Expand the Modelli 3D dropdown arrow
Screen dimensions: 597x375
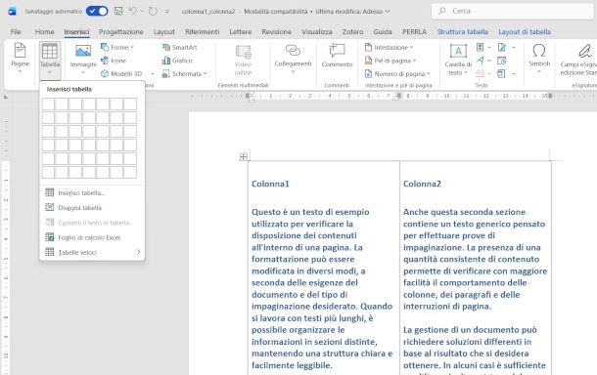(x=153, y=73)
